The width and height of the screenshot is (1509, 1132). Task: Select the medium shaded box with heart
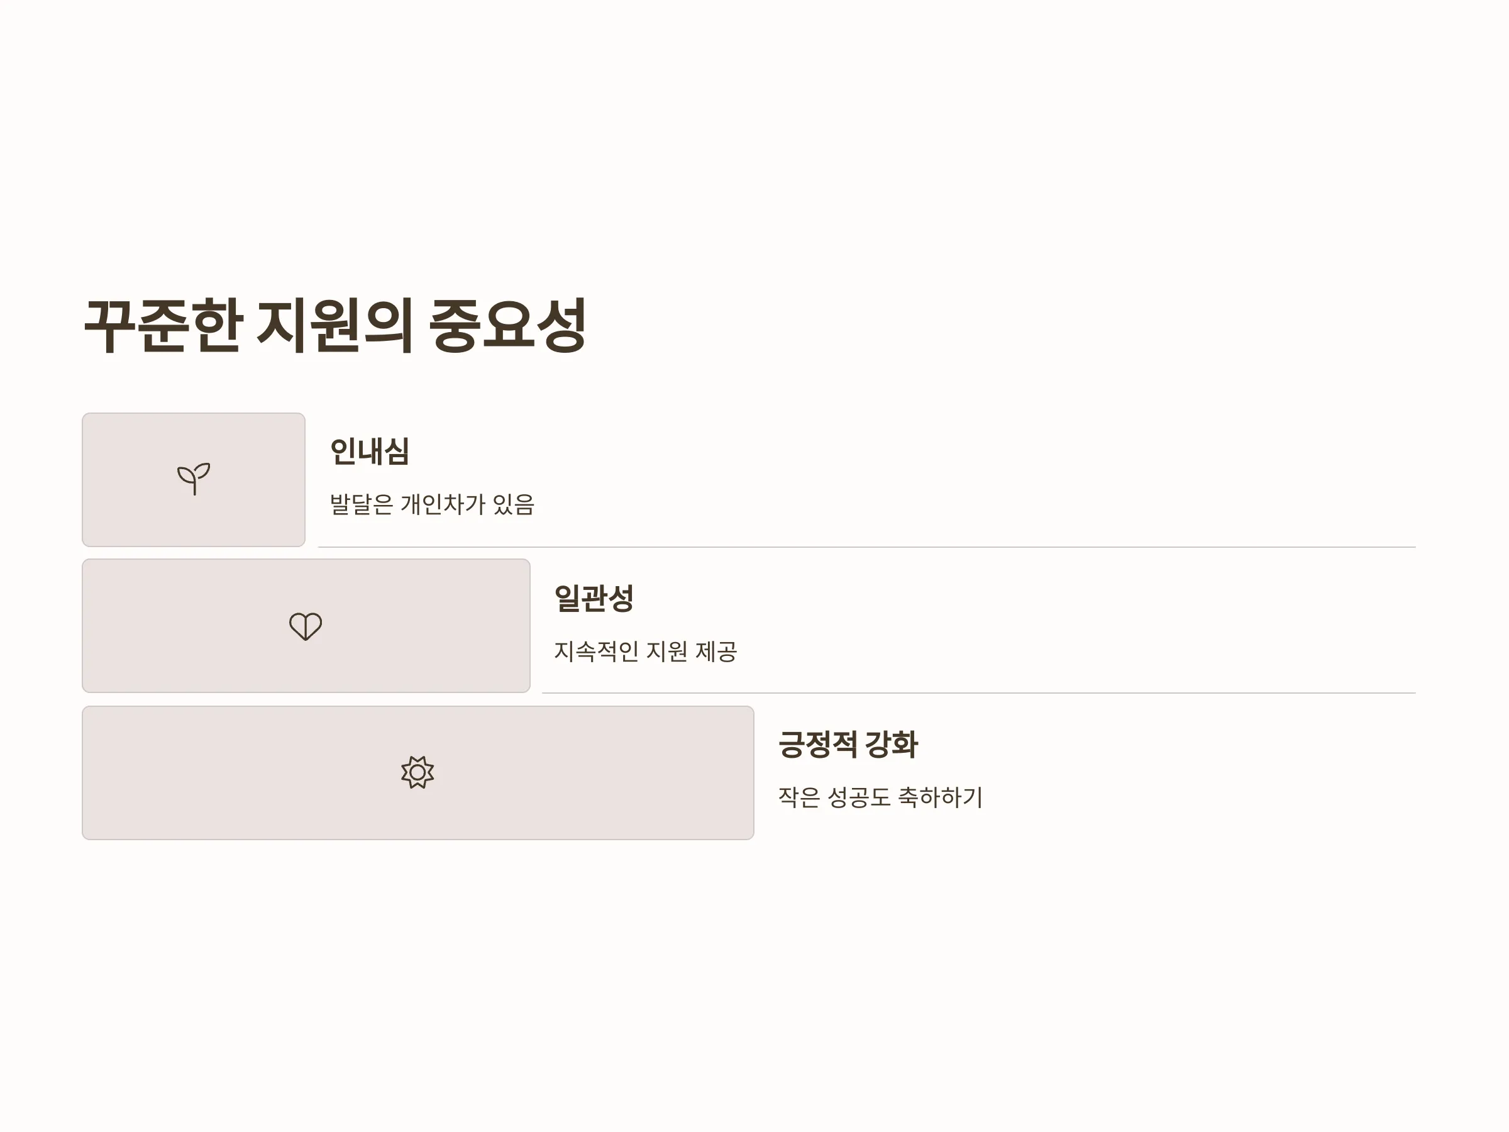(306, 626)
